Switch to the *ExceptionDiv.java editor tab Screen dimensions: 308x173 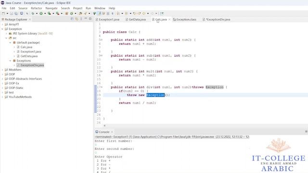click(216, 19)
